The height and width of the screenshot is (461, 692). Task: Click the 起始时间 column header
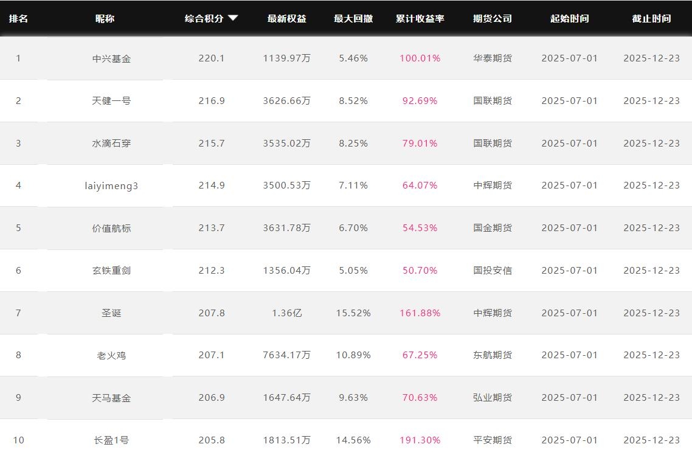pos(569,18)
